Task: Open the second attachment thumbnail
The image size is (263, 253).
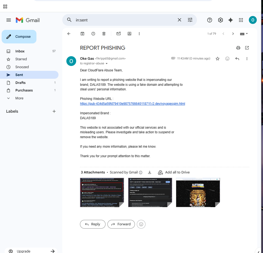Action: pos(150,192)
